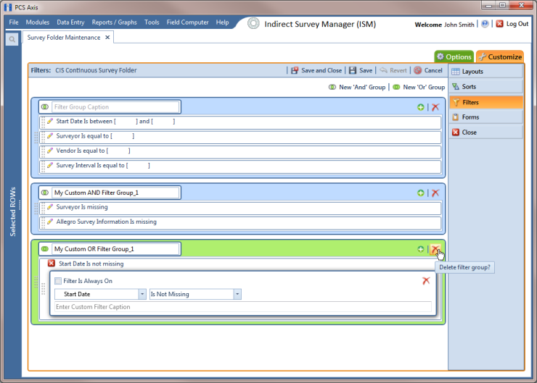Image resolution: width=537 pixels, height=383 pixels.
Task: Click the Start Date Is not missing text
Action: (x=91, y=264)
